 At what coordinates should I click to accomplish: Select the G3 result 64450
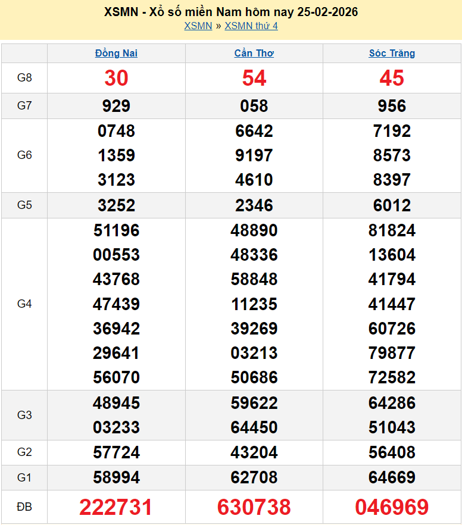[254, 427]
